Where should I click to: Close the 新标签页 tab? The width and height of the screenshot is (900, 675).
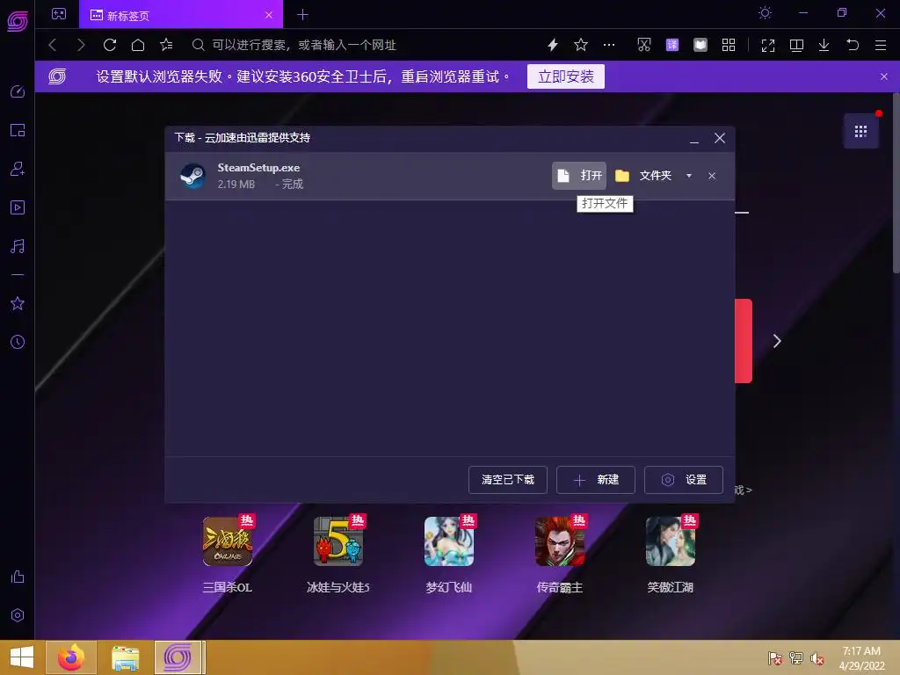click(269, 15)
